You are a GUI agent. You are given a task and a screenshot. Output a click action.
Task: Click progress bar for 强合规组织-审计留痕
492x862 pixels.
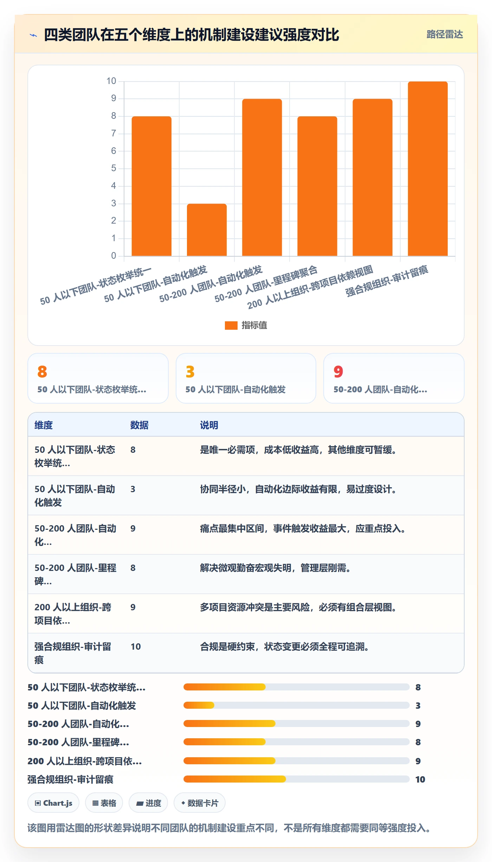(x=296, y=779)
